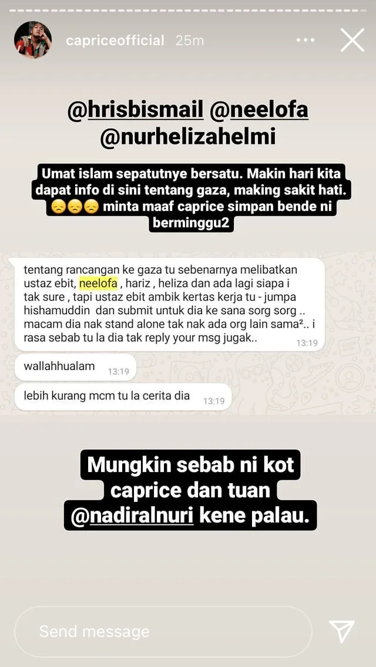This screenshot has height=667, width=376.
Task: Open the @nurhelizahelmi mention
Action: pos(188,137)
